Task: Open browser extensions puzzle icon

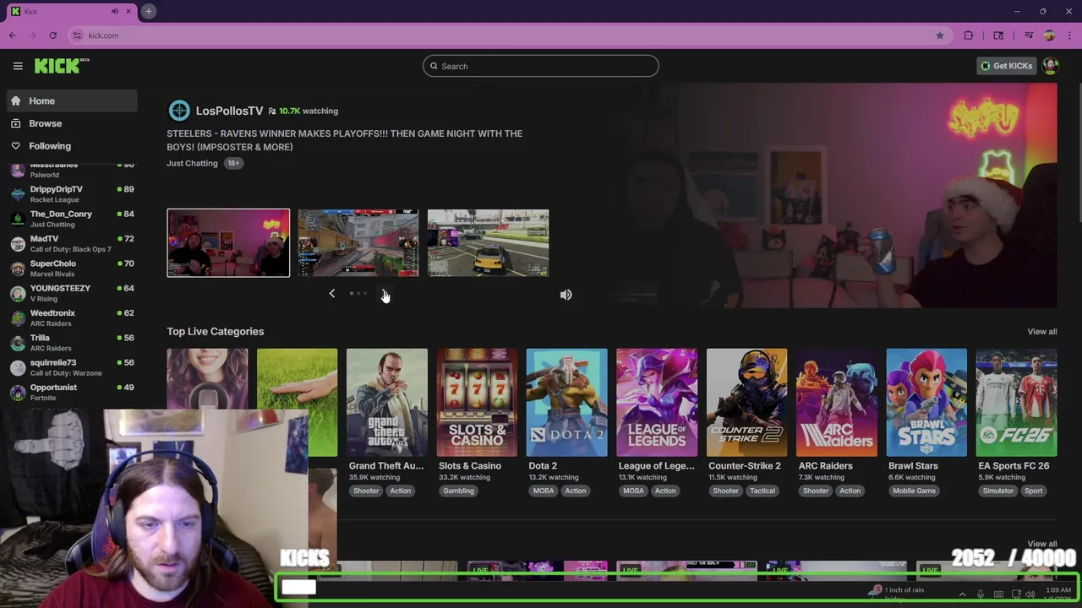Action: pos(969,35)
